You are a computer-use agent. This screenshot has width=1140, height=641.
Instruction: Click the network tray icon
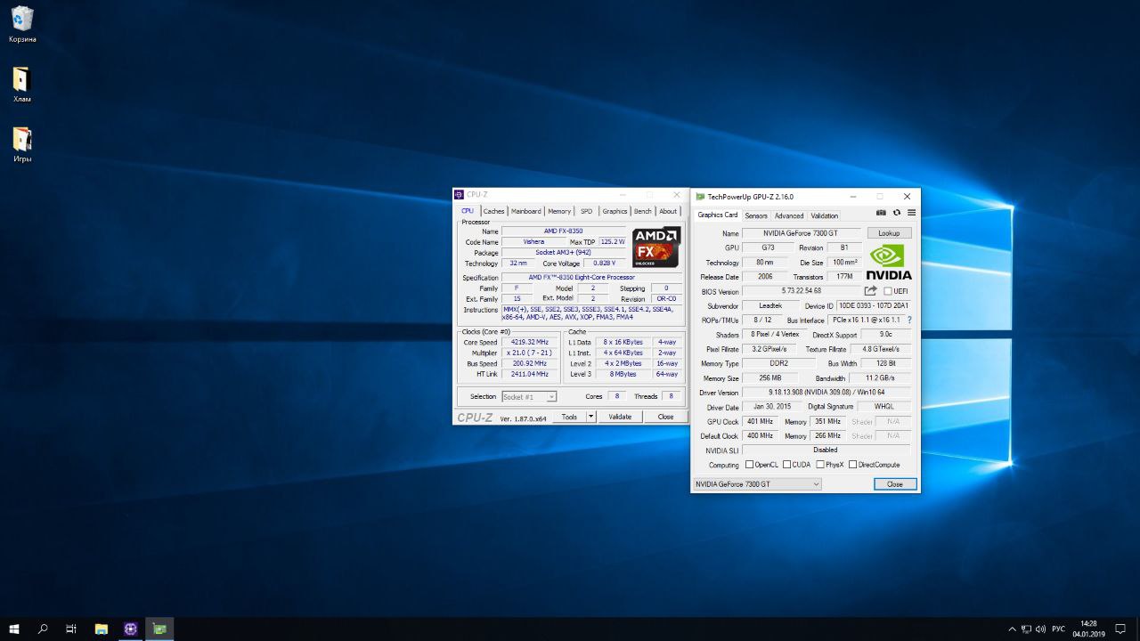(1026, 629)
